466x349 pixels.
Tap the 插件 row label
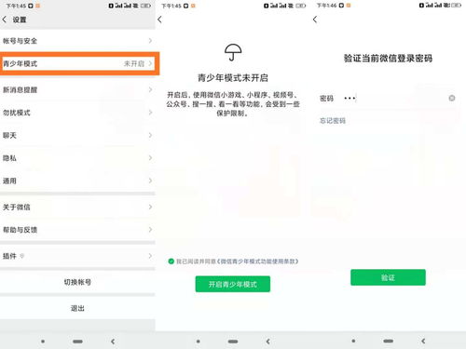pyautogui.click(x=9, y=256)
